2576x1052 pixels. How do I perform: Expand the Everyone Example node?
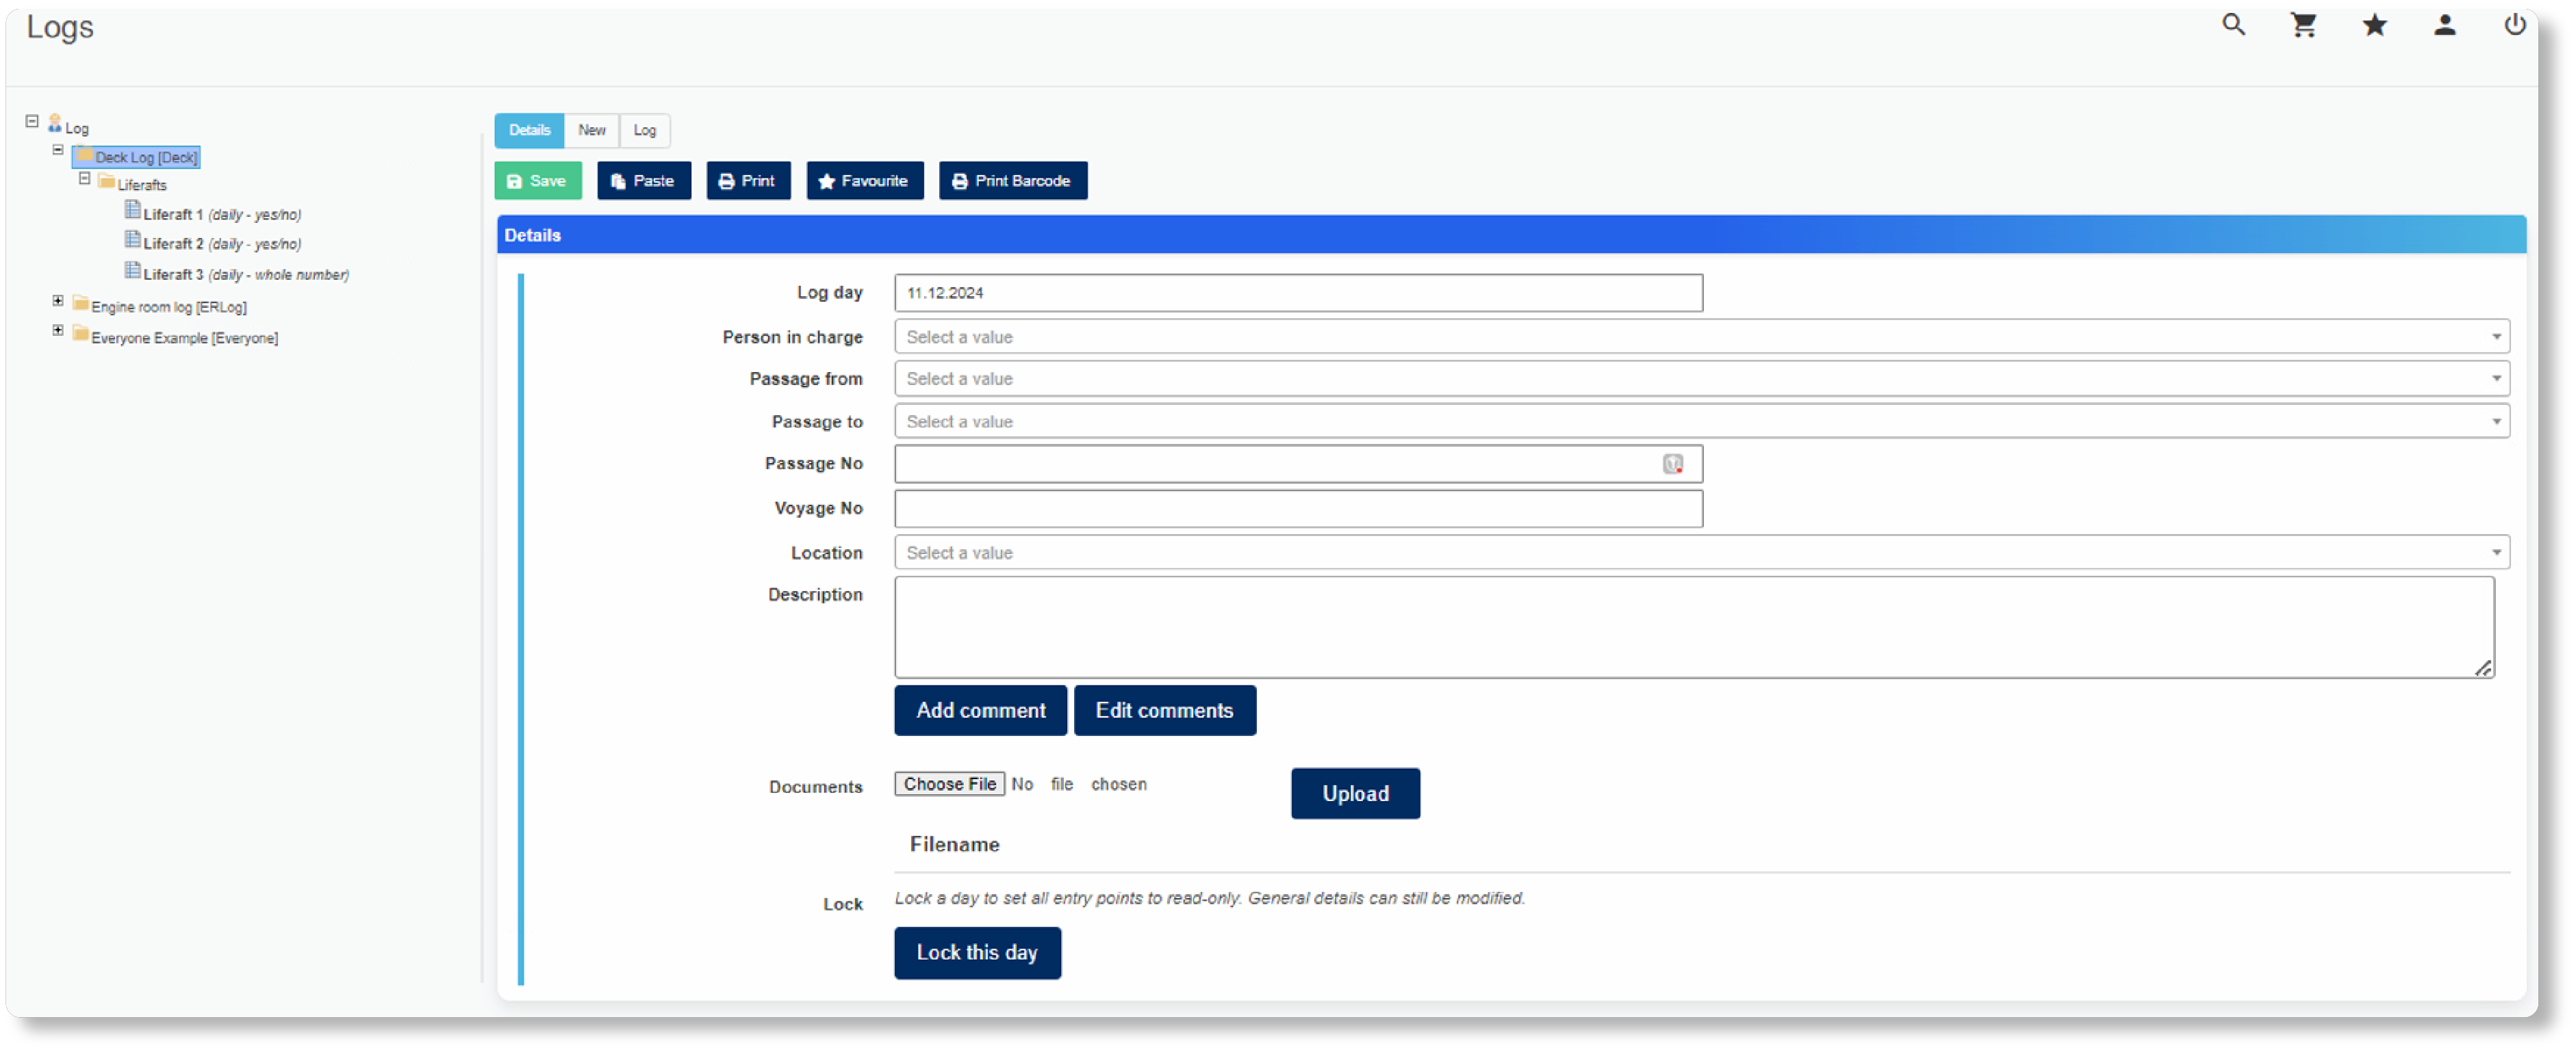[x=58, y=330]
